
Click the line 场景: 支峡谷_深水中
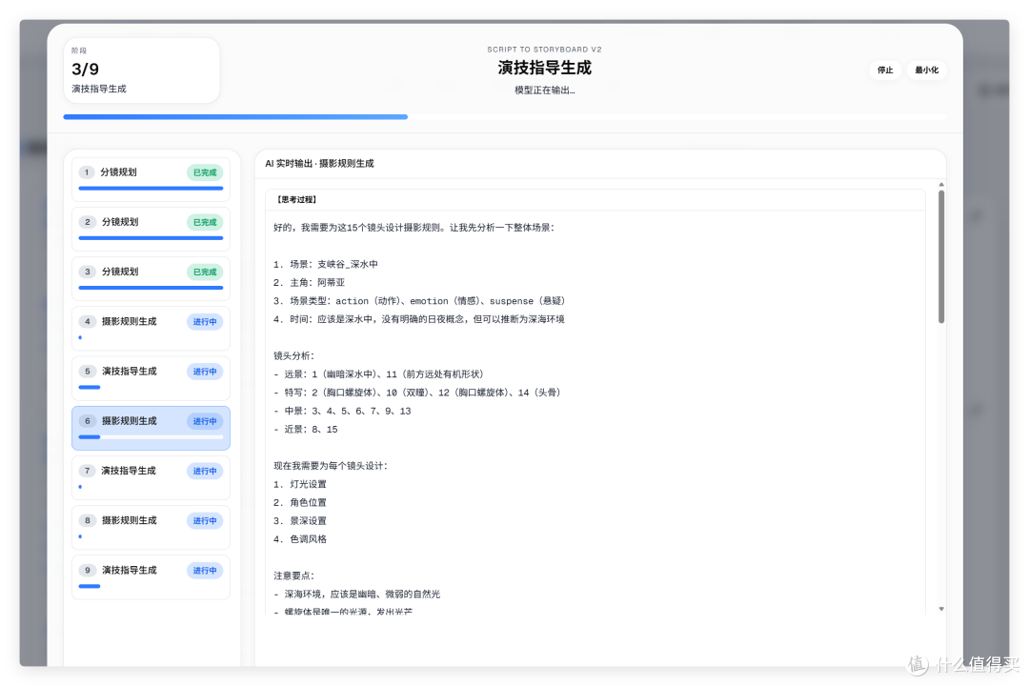(326, 265)
